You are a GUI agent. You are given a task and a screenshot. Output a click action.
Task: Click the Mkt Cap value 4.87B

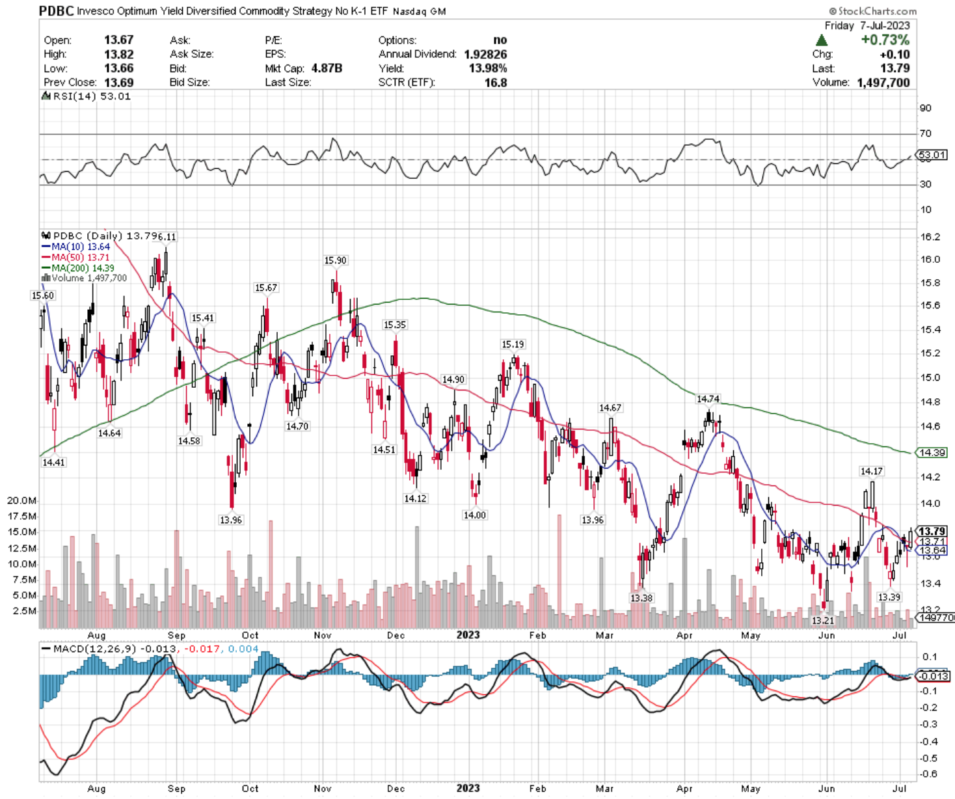(x=327, y=68)
